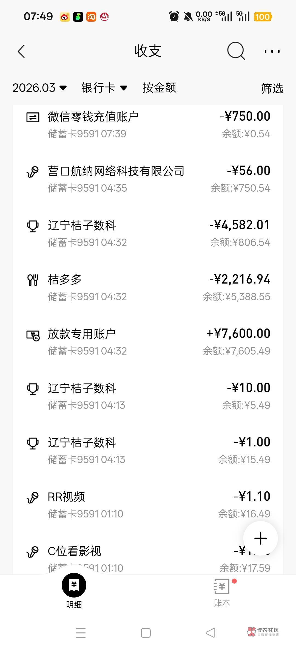Tap the transfer icon beside 微信零钱充值账户
The image size is (296, 651).
33,117
